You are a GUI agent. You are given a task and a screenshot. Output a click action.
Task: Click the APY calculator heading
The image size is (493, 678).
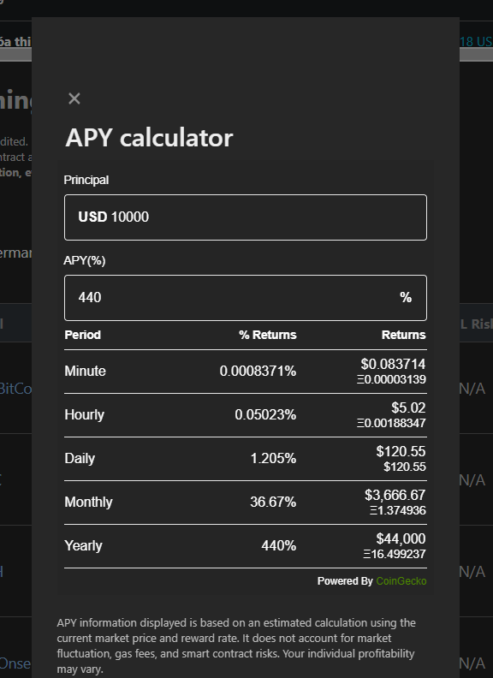[149, 138]
